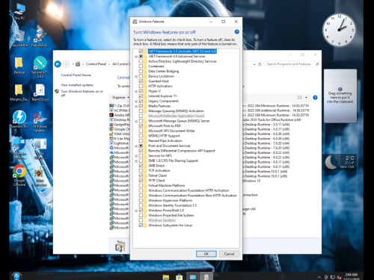Click the blue help icon in Windows Features
Viewport: 374px width, 280px height.
(x=237, y=32)
